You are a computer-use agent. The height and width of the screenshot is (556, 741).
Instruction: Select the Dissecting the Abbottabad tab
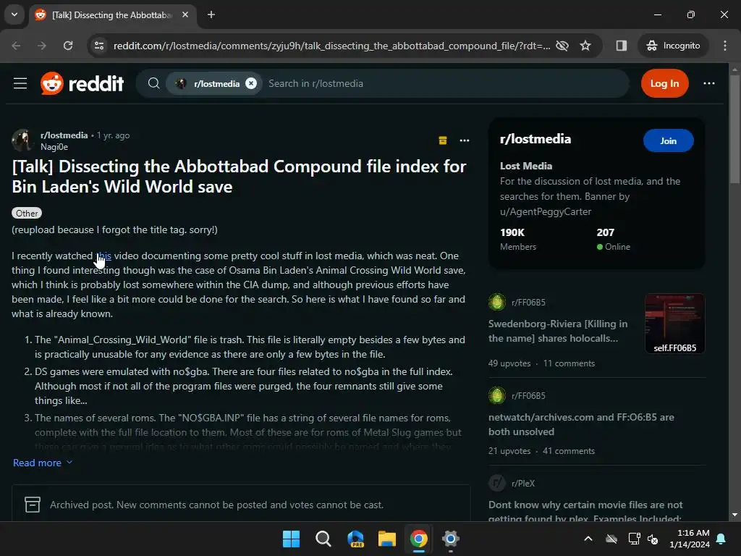click(111, 15)
